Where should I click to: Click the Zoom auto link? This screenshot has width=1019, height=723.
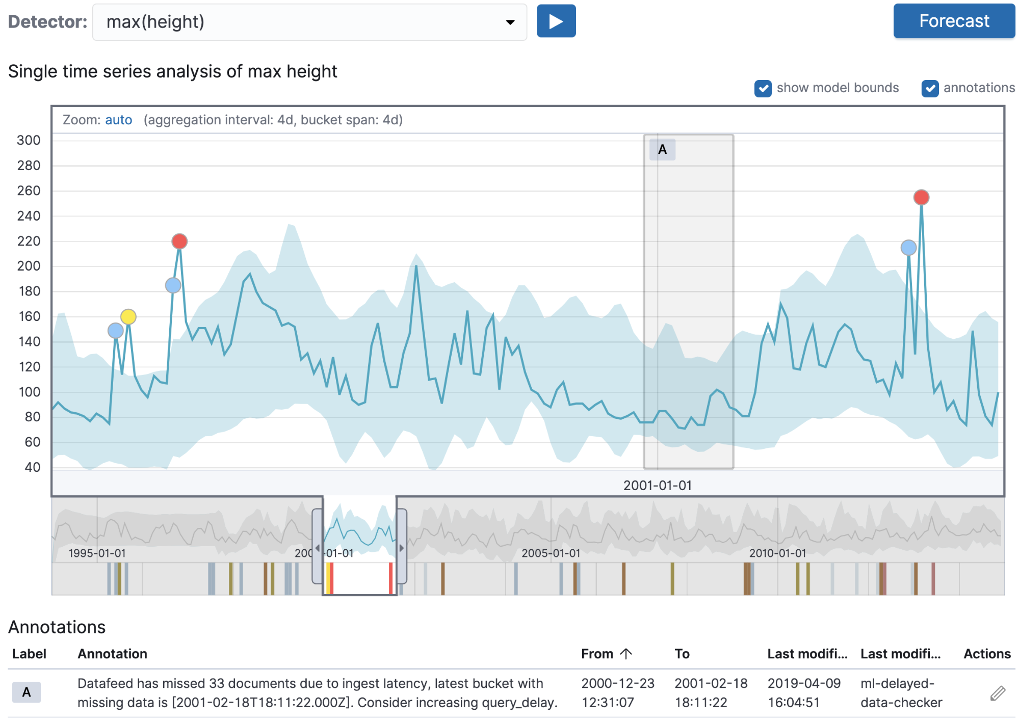(x=118, y=120)
